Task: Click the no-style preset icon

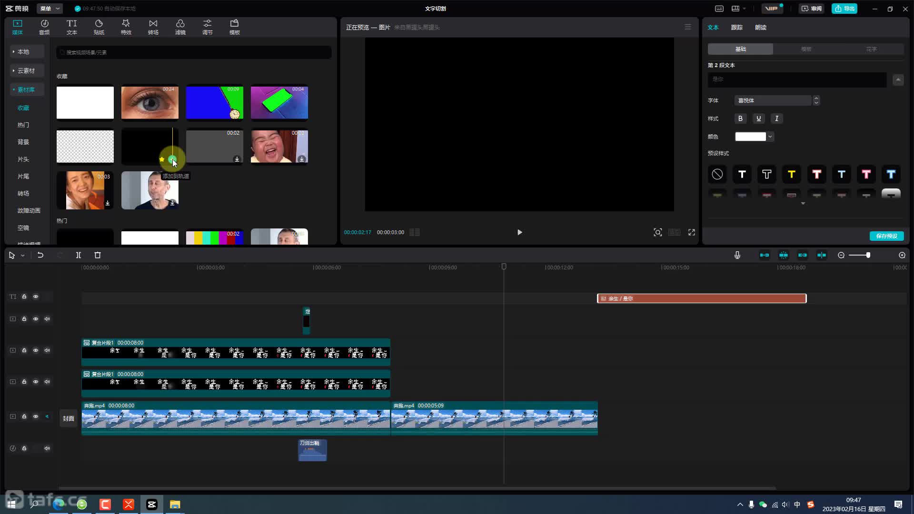Action: 717,174
